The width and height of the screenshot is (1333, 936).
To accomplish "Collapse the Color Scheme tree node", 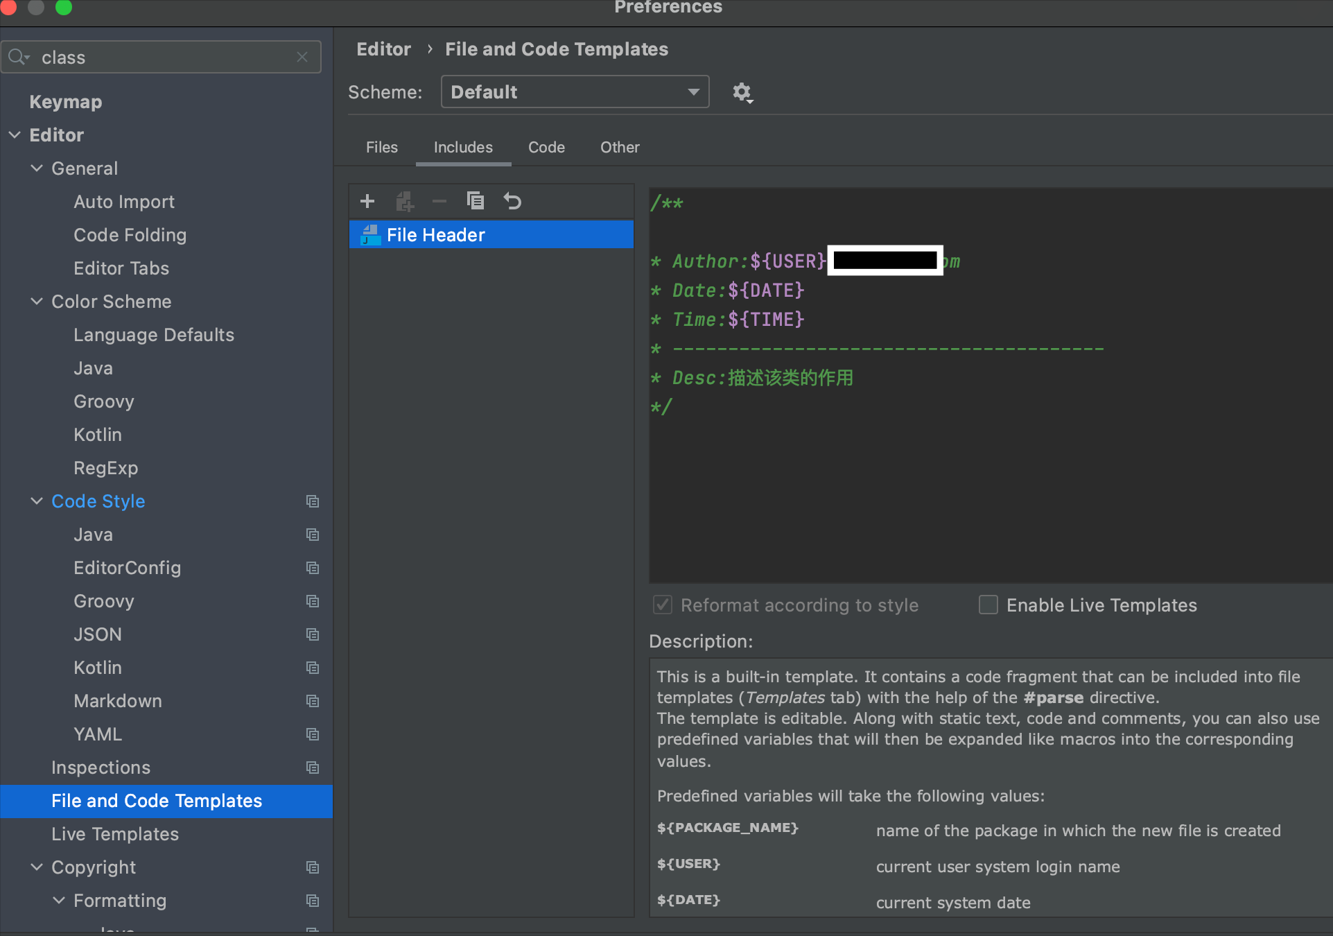I will click(37, 302).
